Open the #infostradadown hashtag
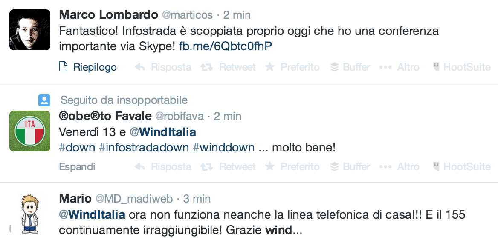The height and width of the screenshot is (240, 498). pyautogui.click(x=144, y=148)
